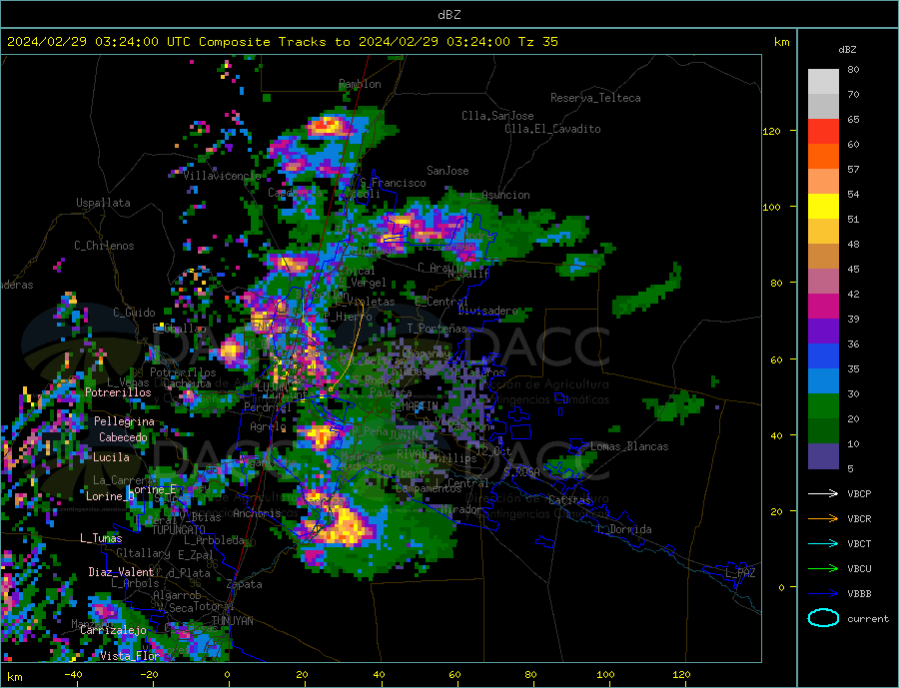Select the slate purple 10 dBZ swatch
The image size is (899, 688).
[x=823, y=456]
